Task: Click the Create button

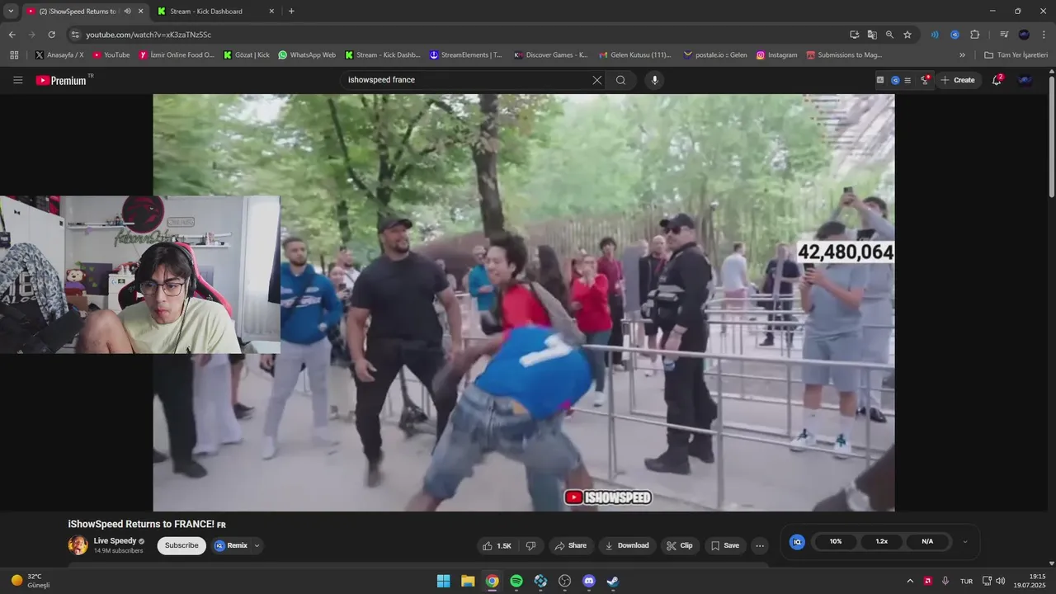Action: (957, 80)
